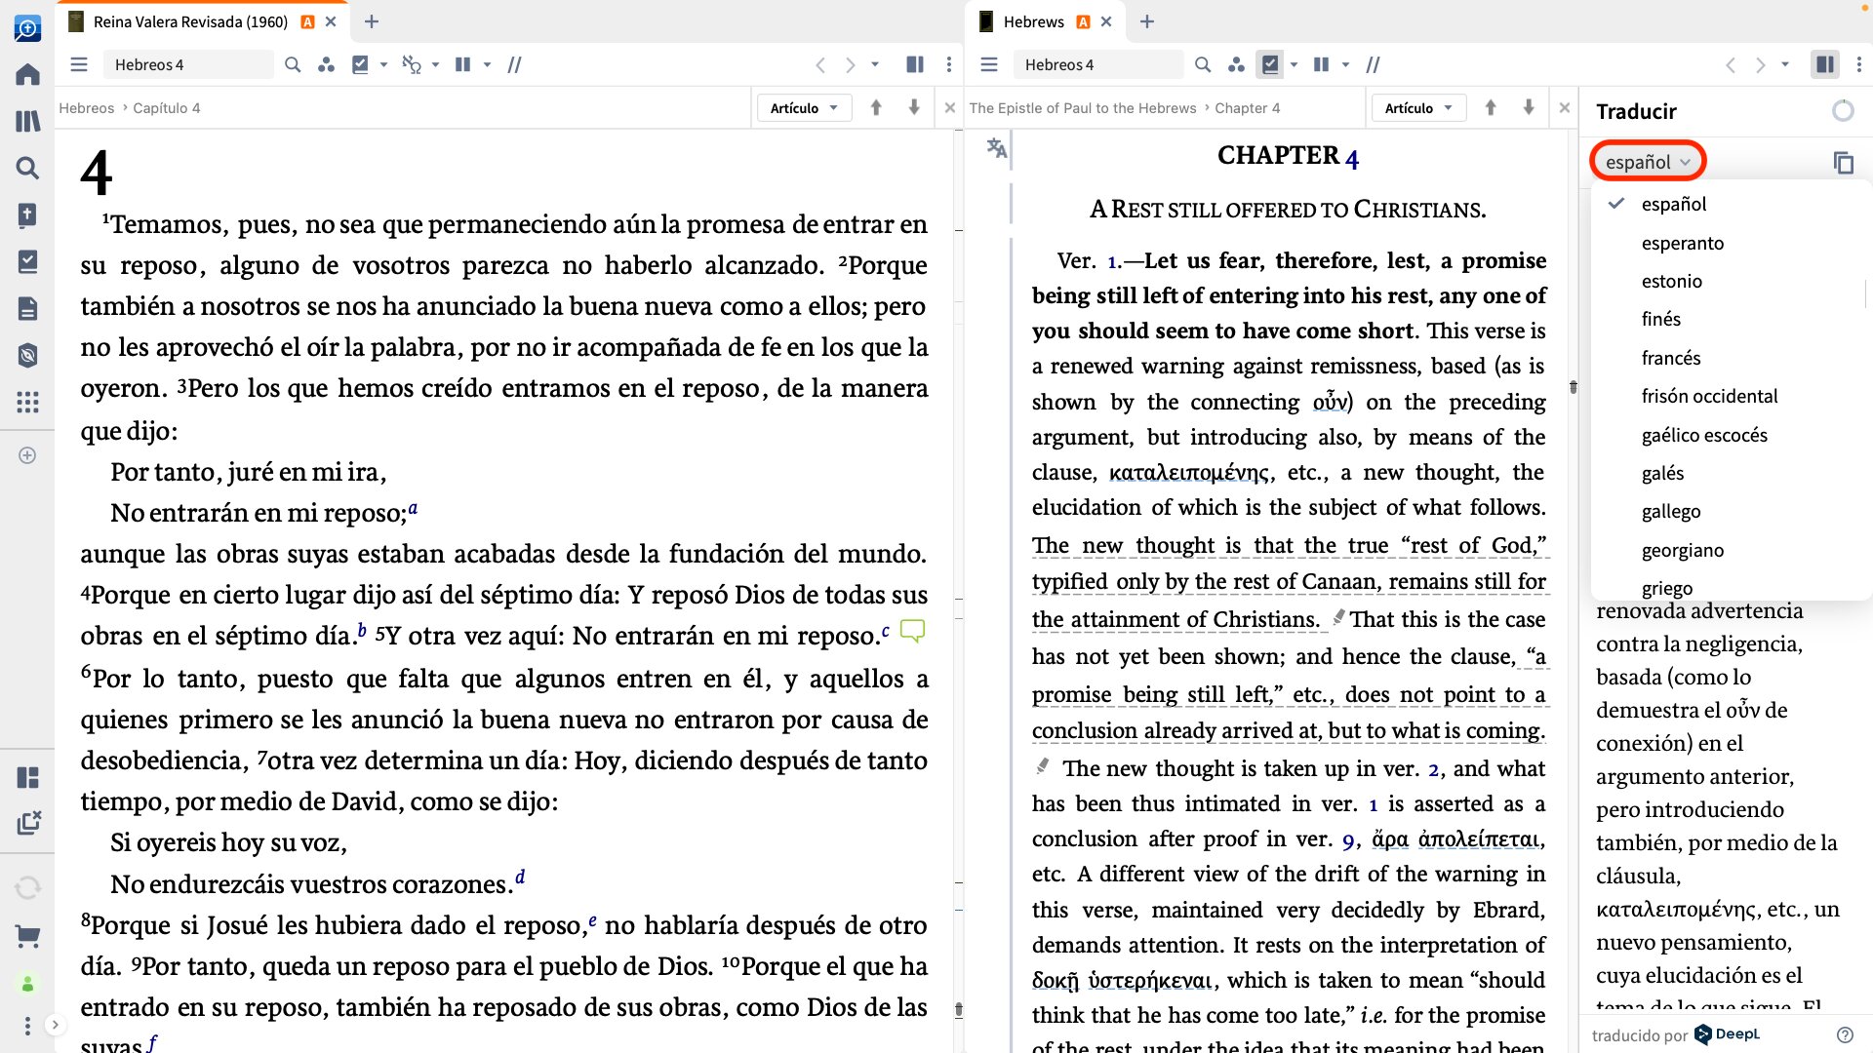Viewport: 1873px width, 1053px height.
Task: Click the inline search slashes in Reina Valera toolbar
Action: point(514,64)
